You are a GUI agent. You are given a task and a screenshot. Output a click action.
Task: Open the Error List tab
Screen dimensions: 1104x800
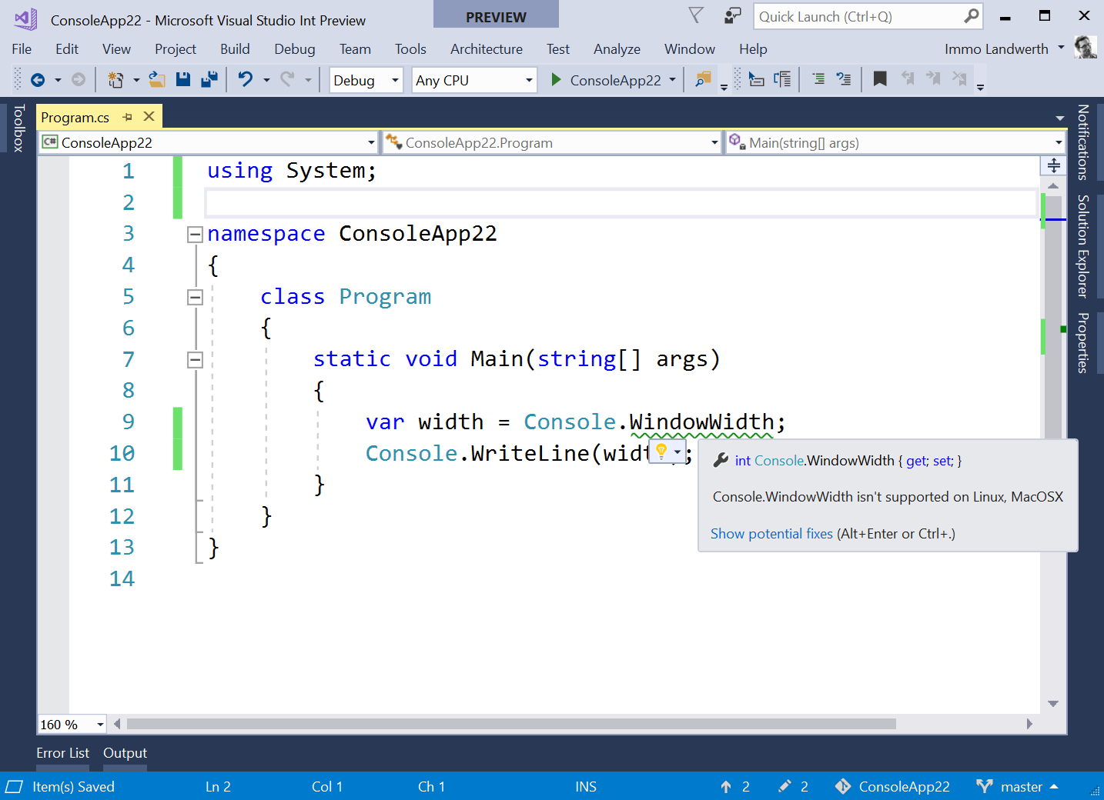(x=62, y=753)
